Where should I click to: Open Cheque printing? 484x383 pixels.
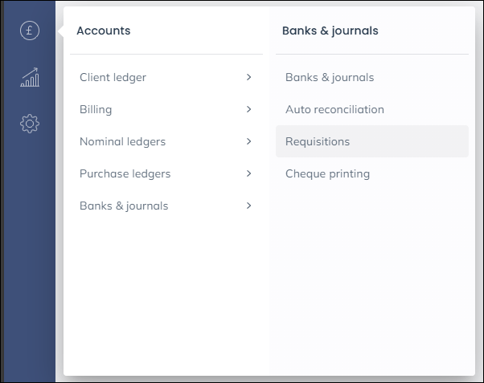[327, 173]
